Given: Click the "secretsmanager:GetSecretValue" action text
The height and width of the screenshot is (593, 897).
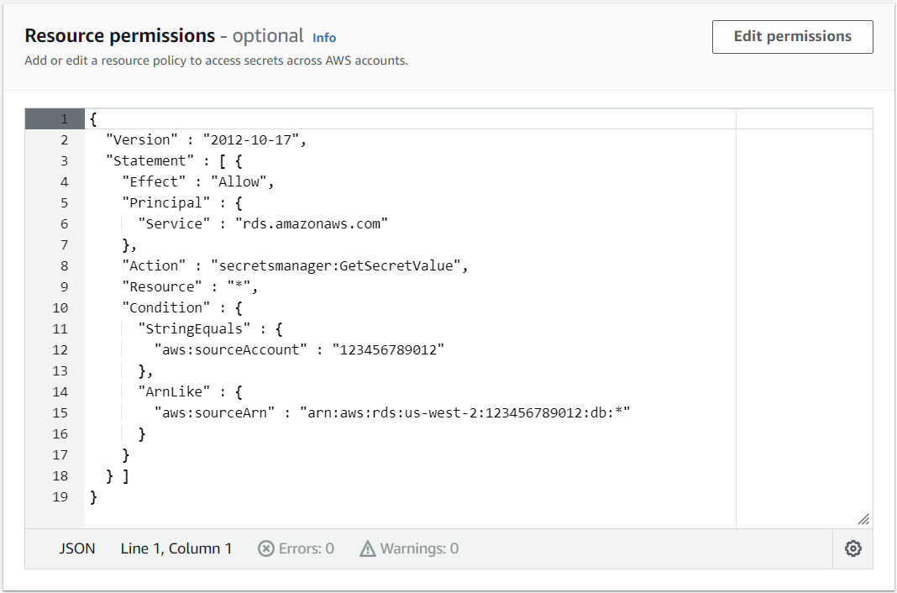Looking at the screenshot, I should pyautogui.click(x=338, y=265).
